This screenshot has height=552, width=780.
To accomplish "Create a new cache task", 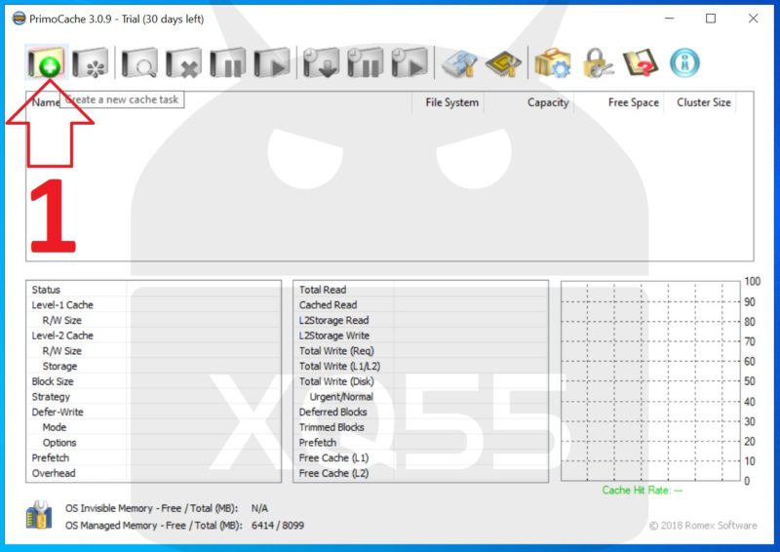I will (x=45, y=64).
